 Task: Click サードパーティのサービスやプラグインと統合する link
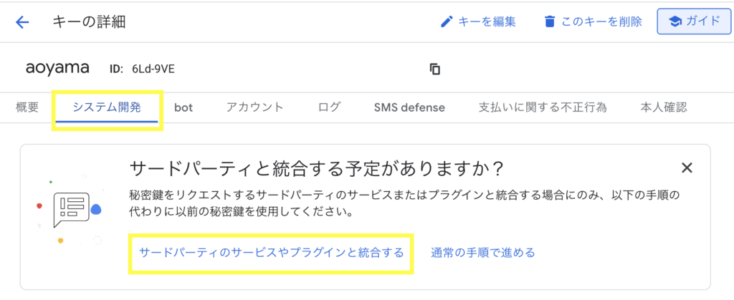coord(271,252)
